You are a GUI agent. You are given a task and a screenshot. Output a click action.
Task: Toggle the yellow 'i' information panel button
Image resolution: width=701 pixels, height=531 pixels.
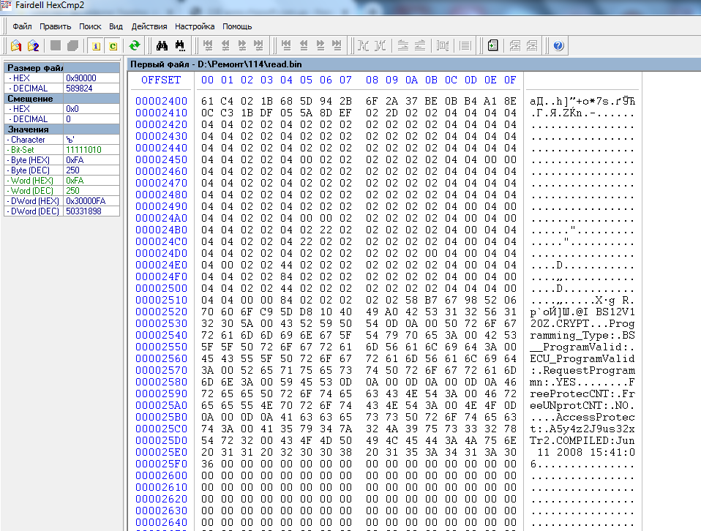coord(96,45)
